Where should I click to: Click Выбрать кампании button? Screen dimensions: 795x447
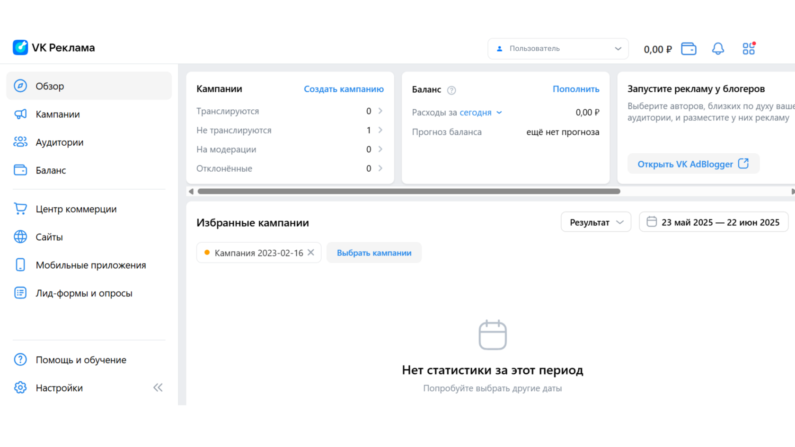pos(374,253)
